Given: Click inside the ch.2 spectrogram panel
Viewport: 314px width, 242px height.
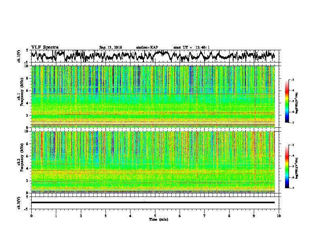Looking at the screenshot, I should pyautogui.click(x=153, y=162).
